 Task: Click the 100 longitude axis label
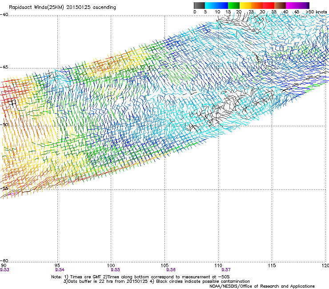coord(111,265)
